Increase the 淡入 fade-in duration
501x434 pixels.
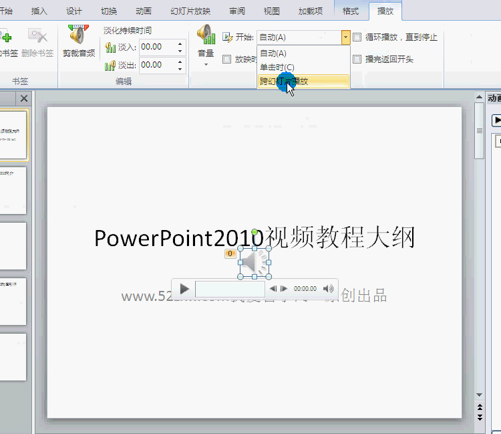tap(180, 44)
